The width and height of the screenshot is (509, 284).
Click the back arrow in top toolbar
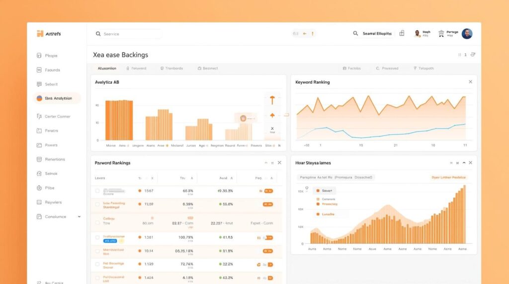305,34
